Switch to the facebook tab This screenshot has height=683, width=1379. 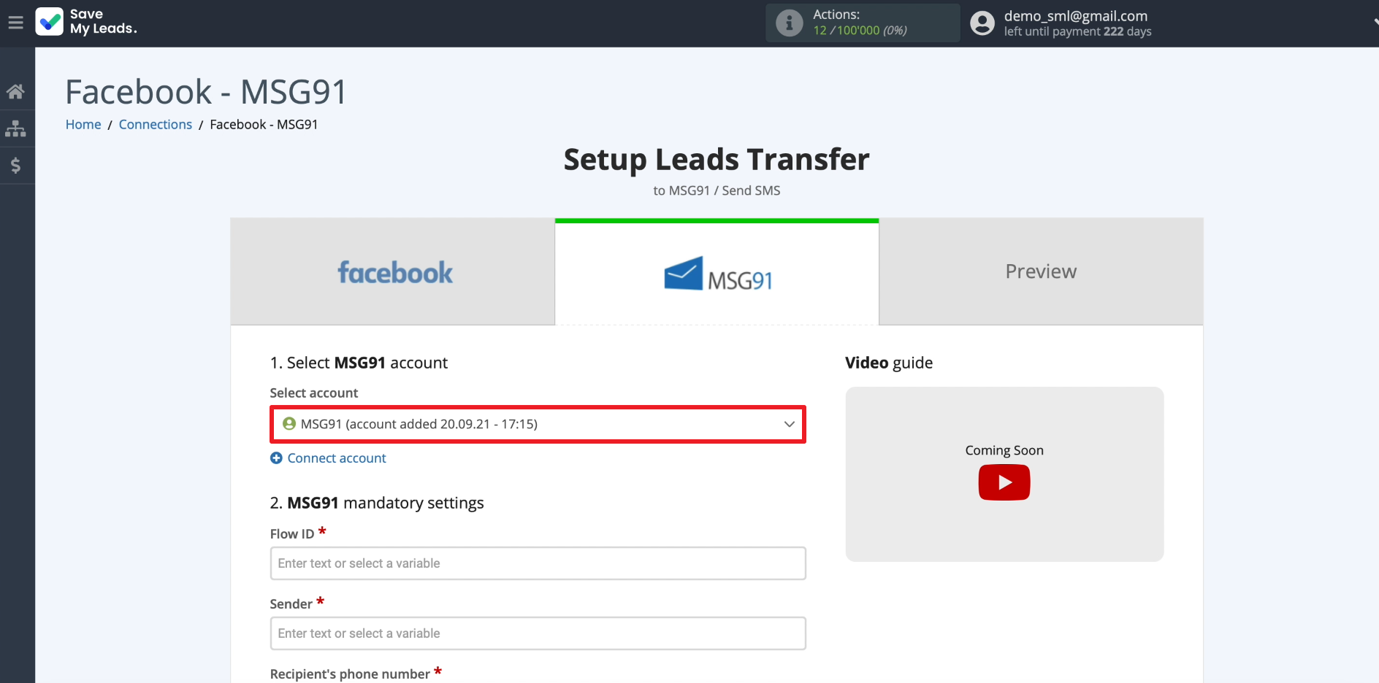[393, 271]
